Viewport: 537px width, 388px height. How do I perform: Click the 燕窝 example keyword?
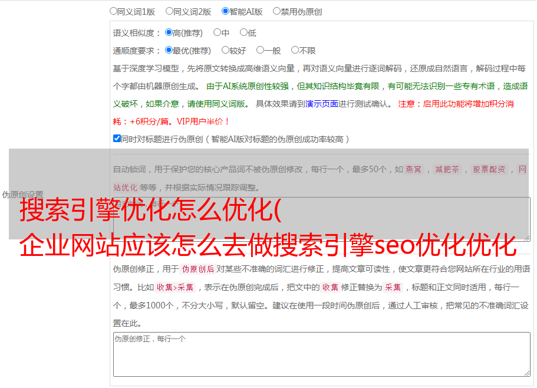point(413,169)
